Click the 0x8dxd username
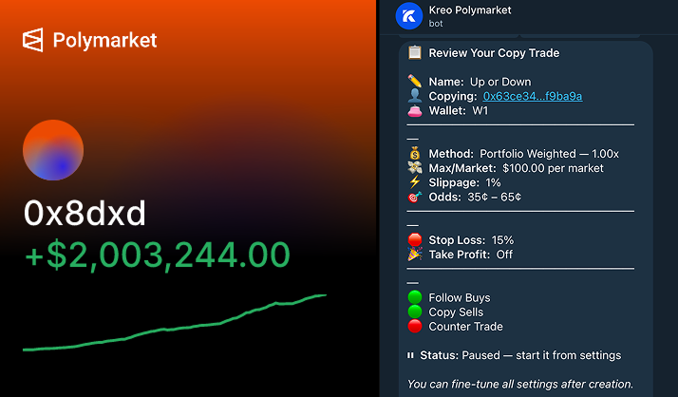Image resolution: width=678 pixels, height=397 pixels. (85, 213)
